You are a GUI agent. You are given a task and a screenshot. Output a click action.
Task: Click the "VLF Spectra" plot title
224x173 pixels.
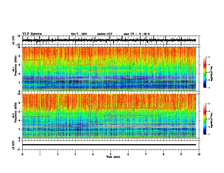(32, 34)
